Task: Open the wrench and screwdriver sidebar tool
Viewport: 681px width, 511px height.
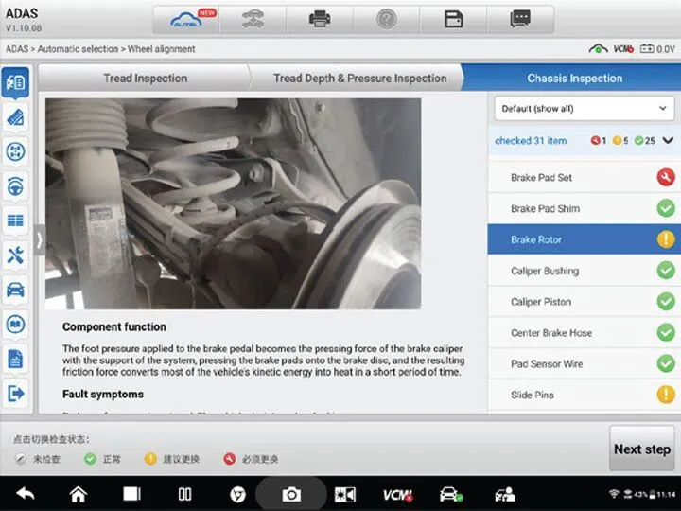Action: 15,255
